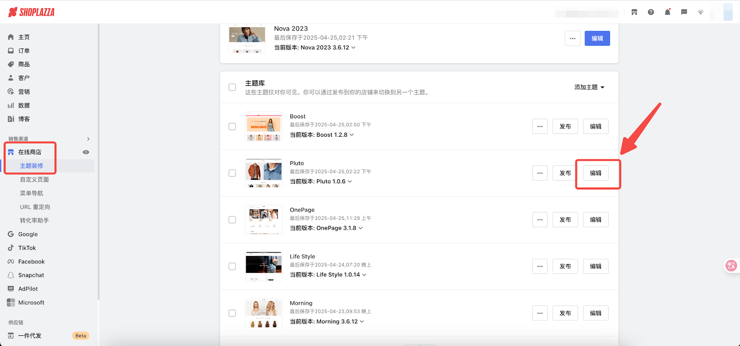This screenshot has width=740, height=346.
Task: Click the Wi-Fi status icon
Action: [701, 12]
